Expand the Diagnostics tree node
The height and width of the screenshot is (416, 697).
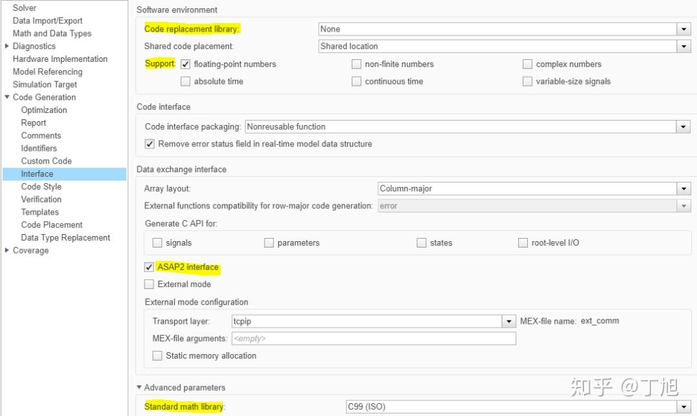point(7,46)
